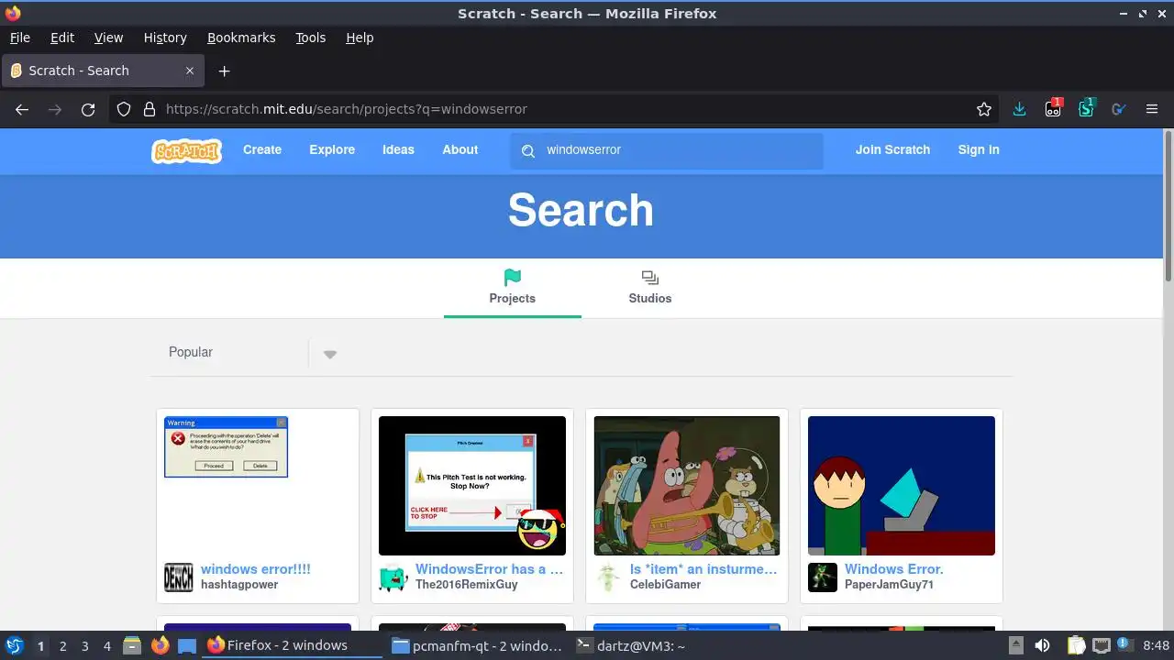Click PaperJamGuy71's user avatar
The width and height of the screenshot is (1174, 660).
click(823, 577)
